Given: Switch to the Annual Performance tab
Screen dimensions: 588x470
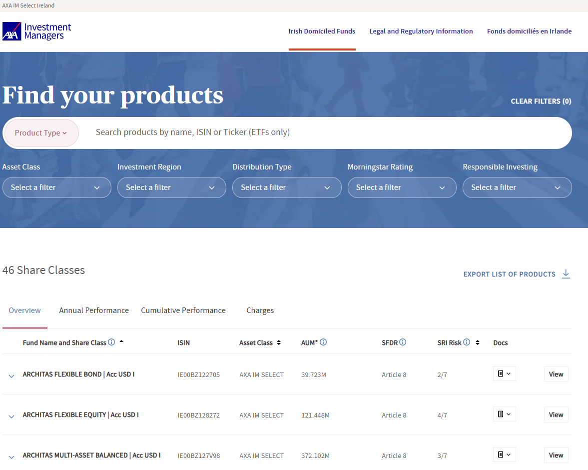Looking at the screenshot, I should click(x=93, y=310).
